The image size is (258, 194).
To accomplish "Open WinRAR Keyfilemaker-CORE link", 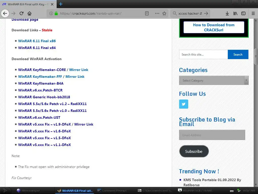I will tap(42, 70).
